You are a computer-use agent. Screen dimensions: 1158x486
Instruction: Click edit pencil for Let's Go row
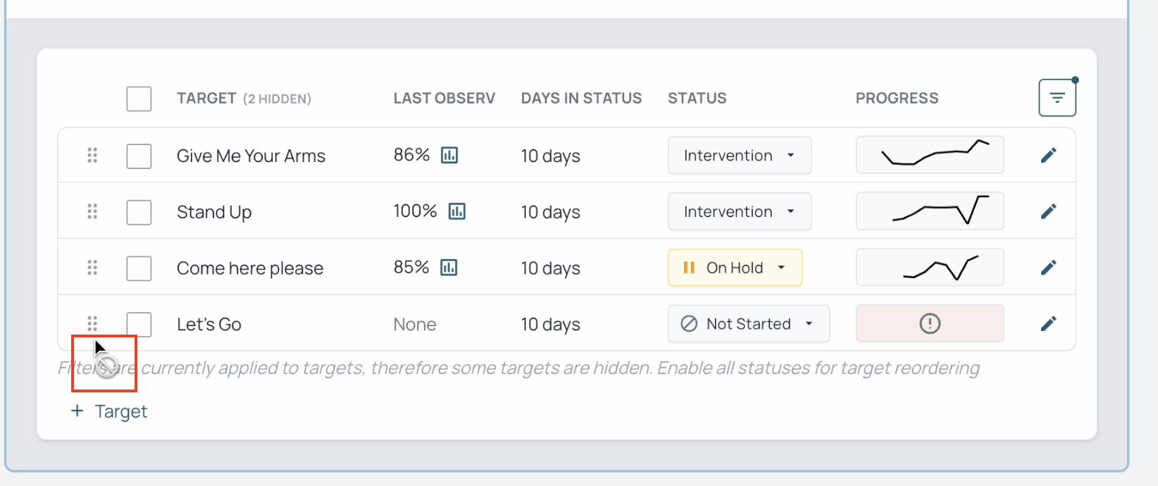pos(1048,324)
